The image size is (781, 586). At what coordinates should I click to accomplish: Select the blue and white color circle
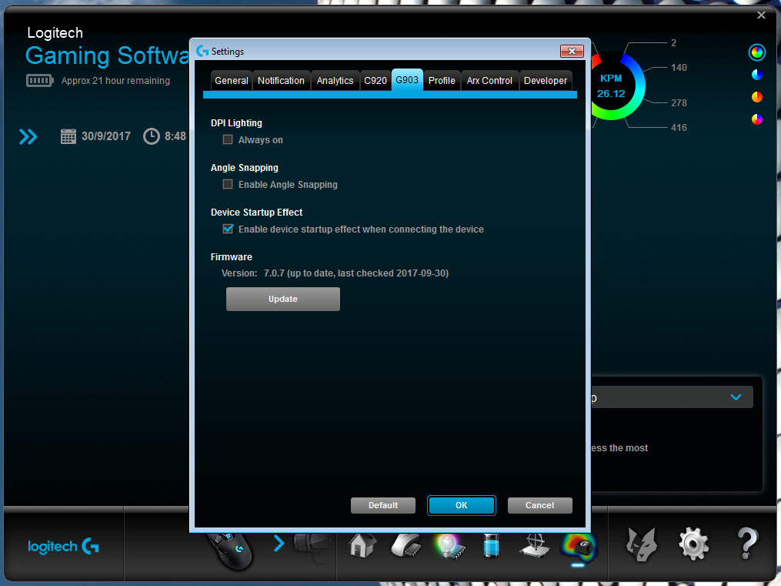(x=756, y=75)
